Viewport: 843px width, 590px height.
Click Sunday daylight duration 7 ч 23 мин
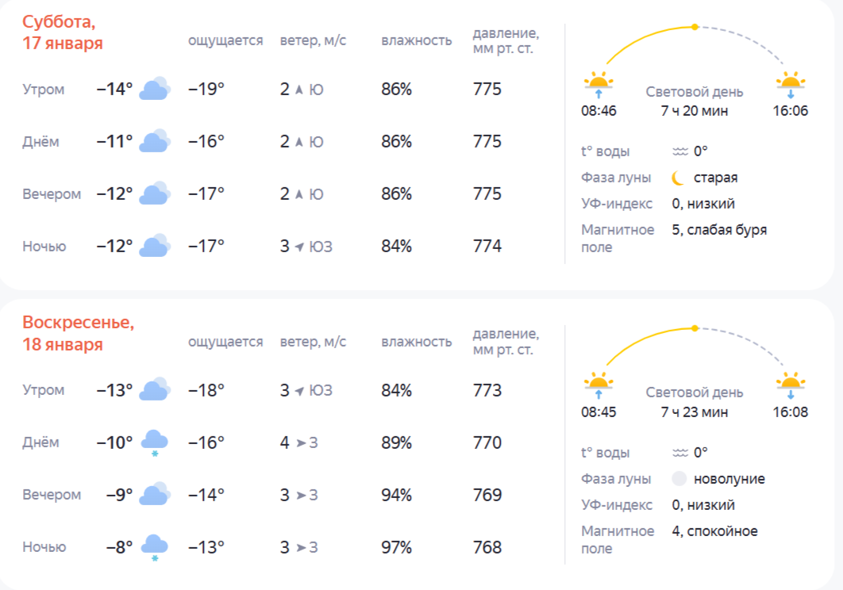click(x=694, y=412)
